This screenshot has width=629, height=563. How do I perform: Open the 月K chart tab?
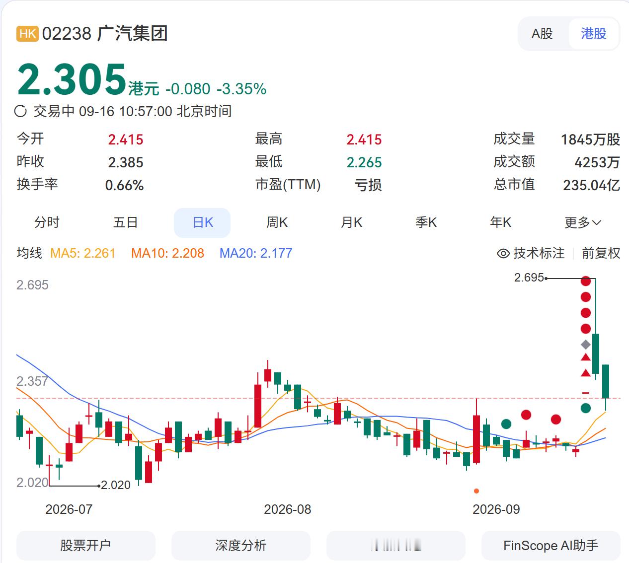(352, 222)
